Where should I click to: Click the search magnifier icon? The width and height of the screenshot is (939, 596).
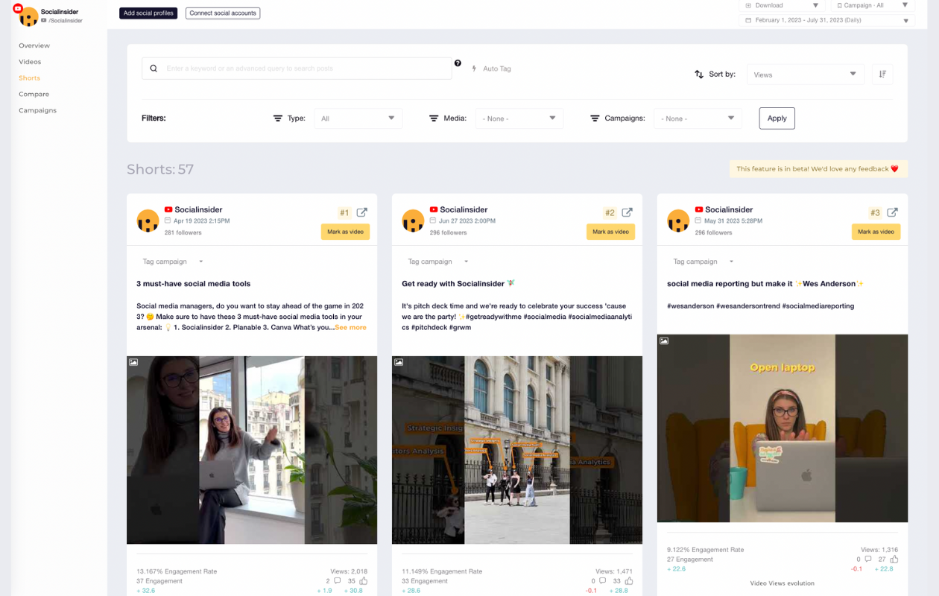(154, 69)
